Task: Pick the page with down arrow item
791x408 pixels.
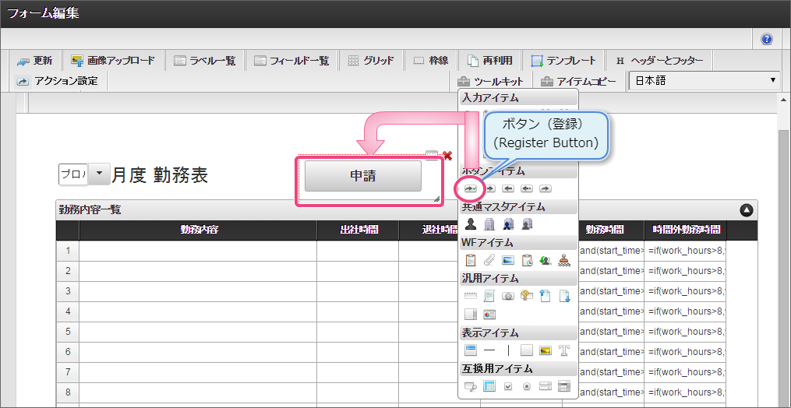Action: coord(564,296)
